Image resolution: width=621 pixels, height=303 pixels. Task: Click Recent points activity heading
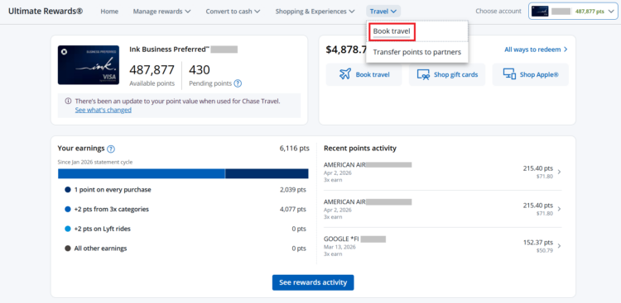360,149
